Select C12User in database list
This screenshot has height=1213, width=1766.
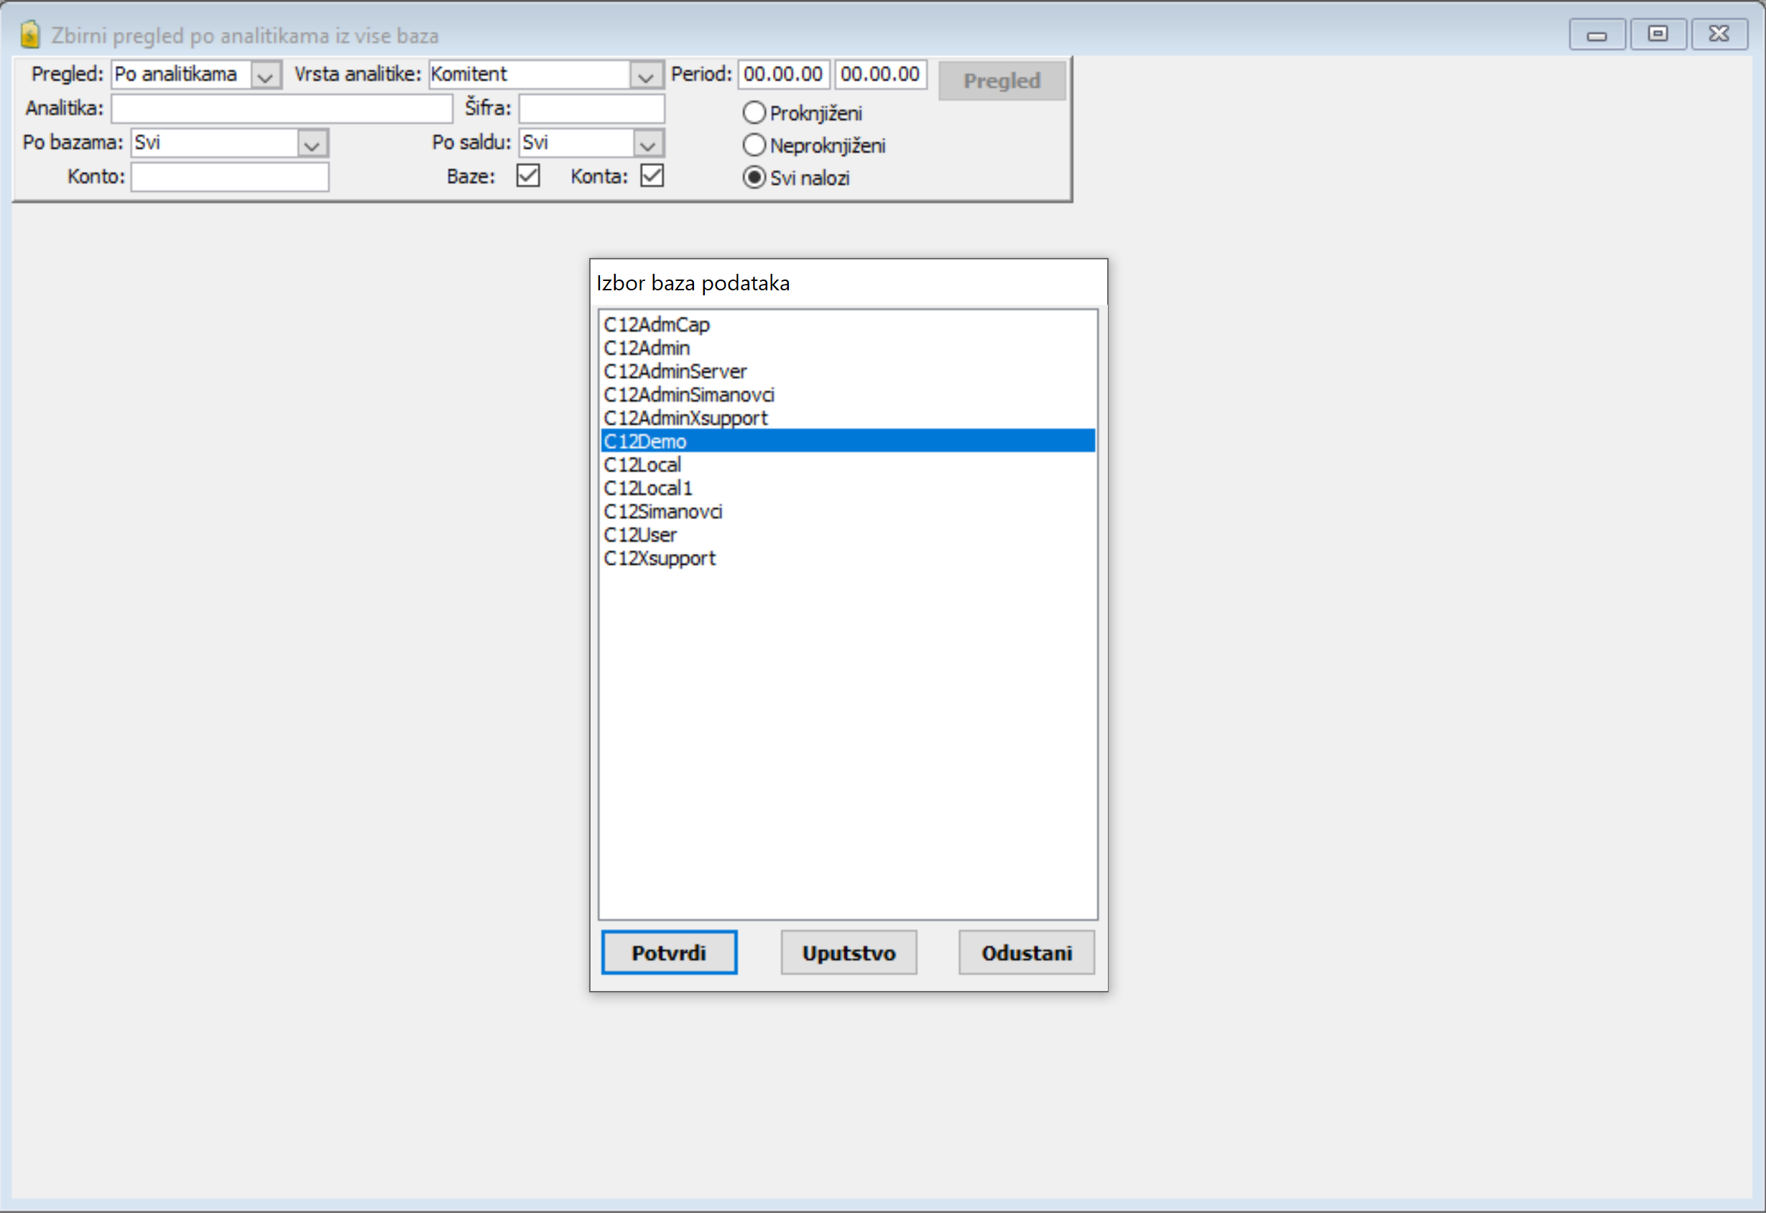point(848,535)
